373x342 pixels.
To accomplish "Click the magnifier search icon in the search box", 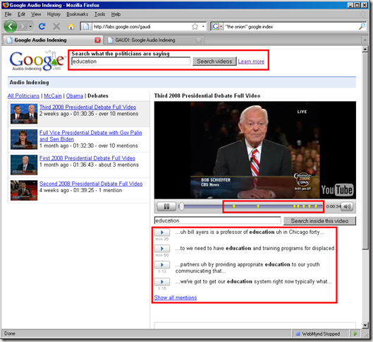I will 362,26.
